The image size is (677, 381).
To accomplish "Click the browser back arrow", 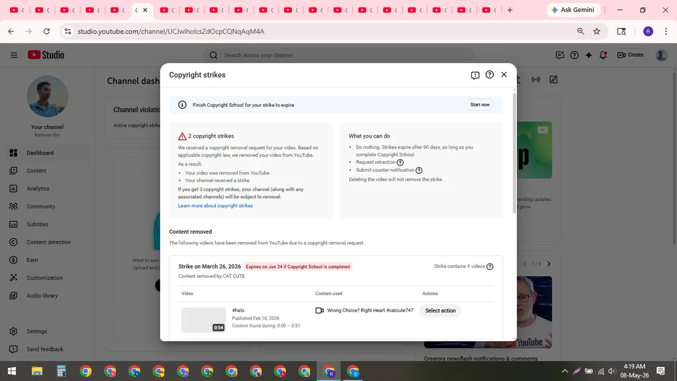I will pos(11,32).
